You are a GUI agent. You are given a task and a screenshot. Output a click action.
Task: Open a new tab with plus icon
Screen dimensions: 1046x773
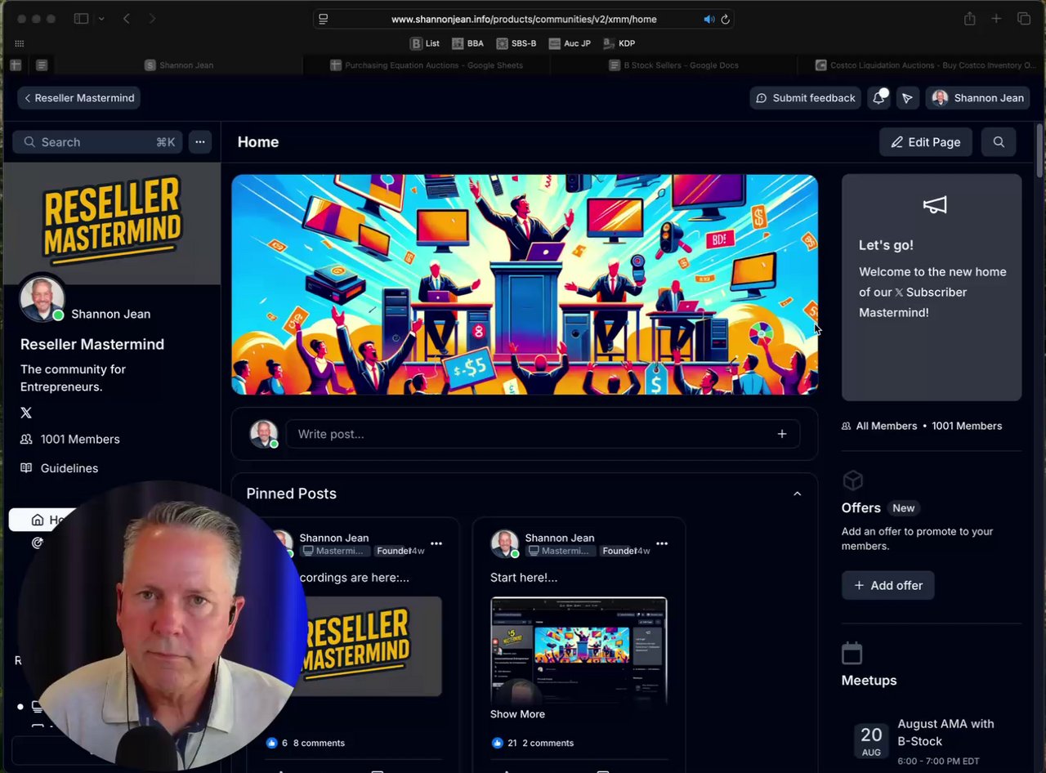pyautogui.click(x=996, y=19)
